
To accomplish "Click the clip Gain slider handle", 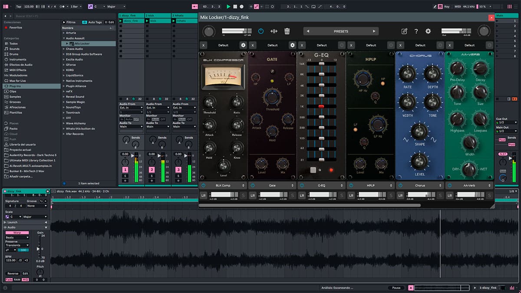I will [x=38, y=249].
